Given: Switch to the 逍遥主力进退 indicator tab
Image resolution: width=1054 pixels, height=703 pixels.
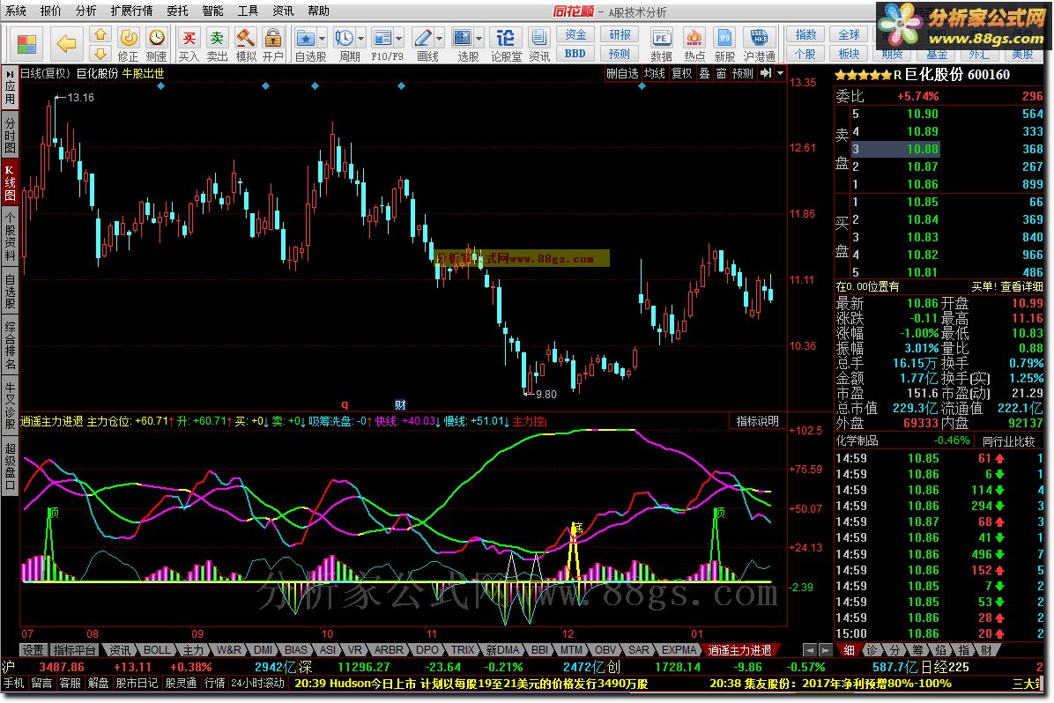Looking at the screenshot, I should click(739, 650).
